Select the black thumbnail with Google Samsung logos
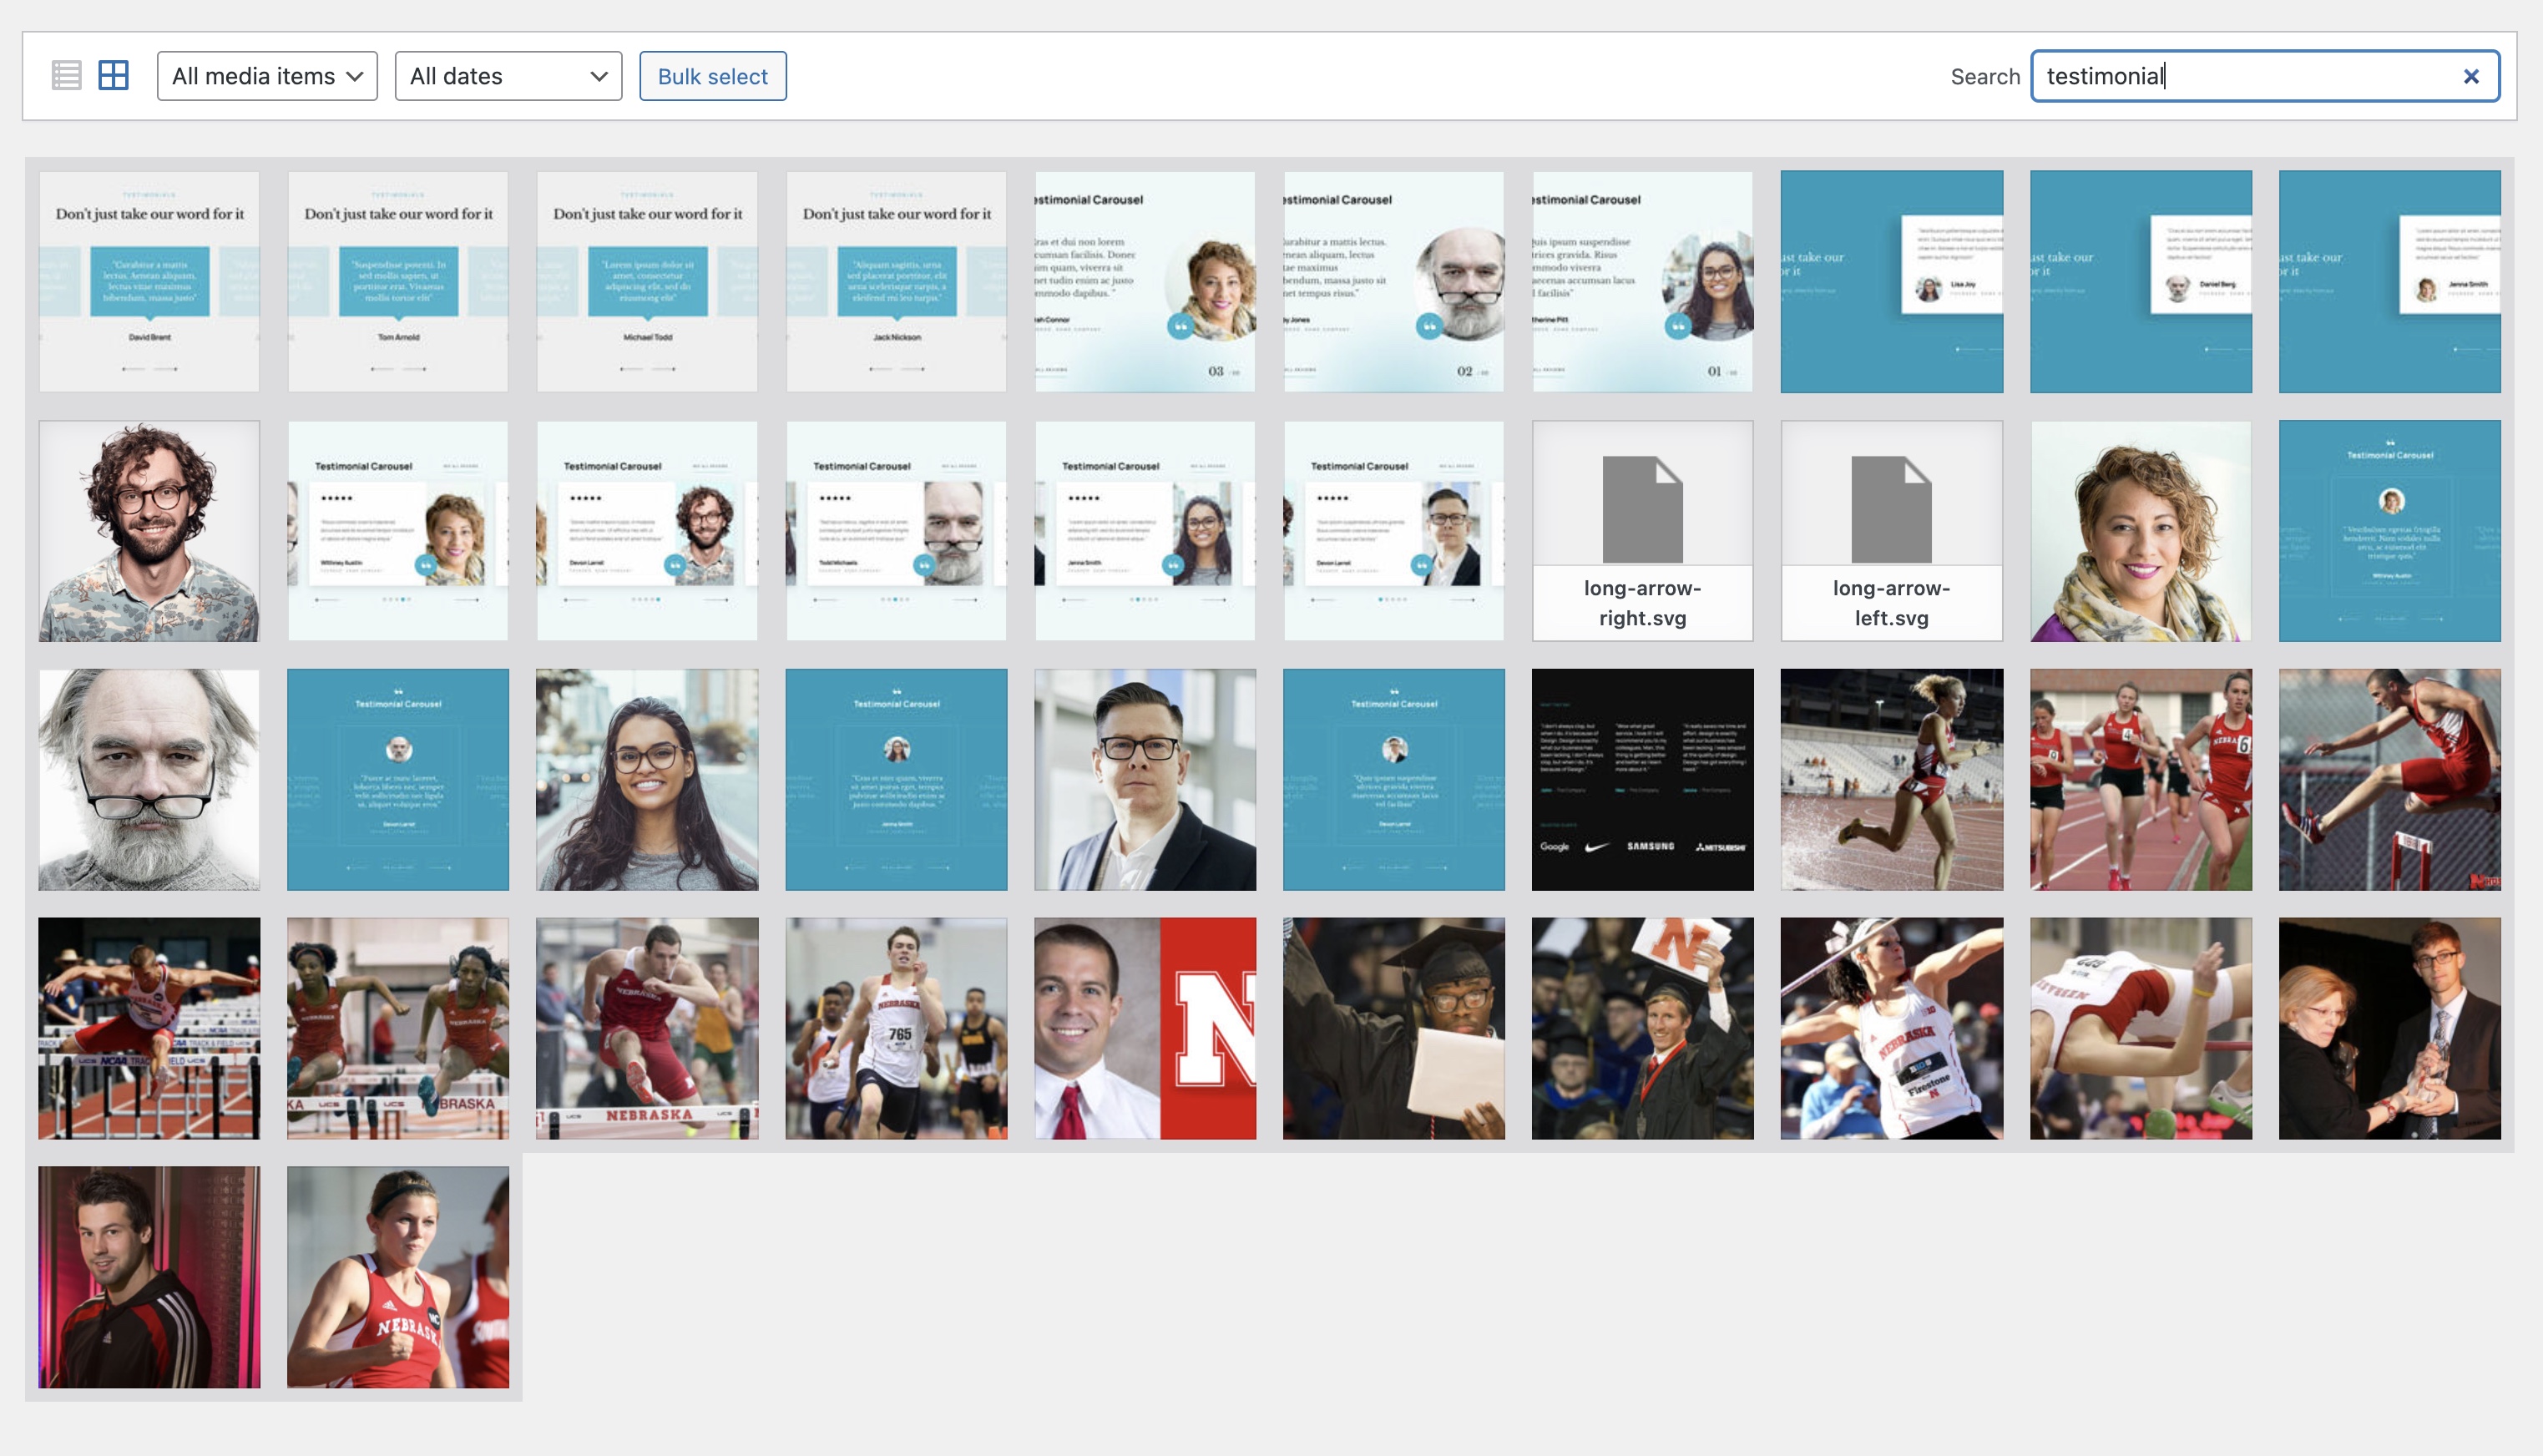This screenshot has height=1456, width=2543. coord(1642,780)
